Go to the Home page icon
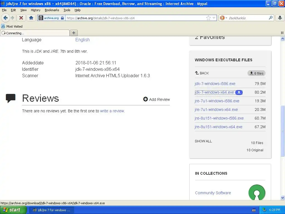 pos(31,18)
